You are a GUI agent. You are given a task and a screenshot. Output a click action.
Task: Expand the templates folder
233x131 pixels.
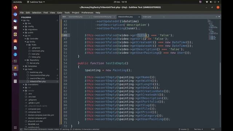coord(23,66)
